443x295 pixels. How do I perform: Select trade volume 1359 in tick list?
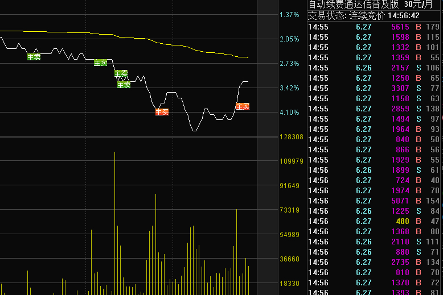[400, 57]
